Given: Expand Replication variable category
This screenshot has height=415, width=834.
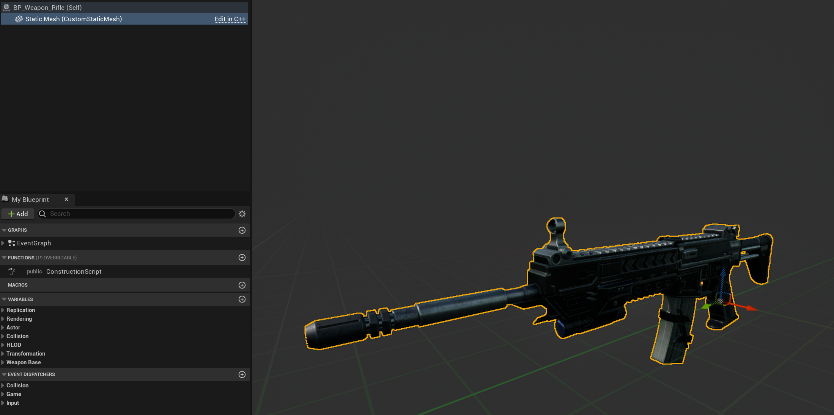Looking at the screenshot, I should coord(3,310).
